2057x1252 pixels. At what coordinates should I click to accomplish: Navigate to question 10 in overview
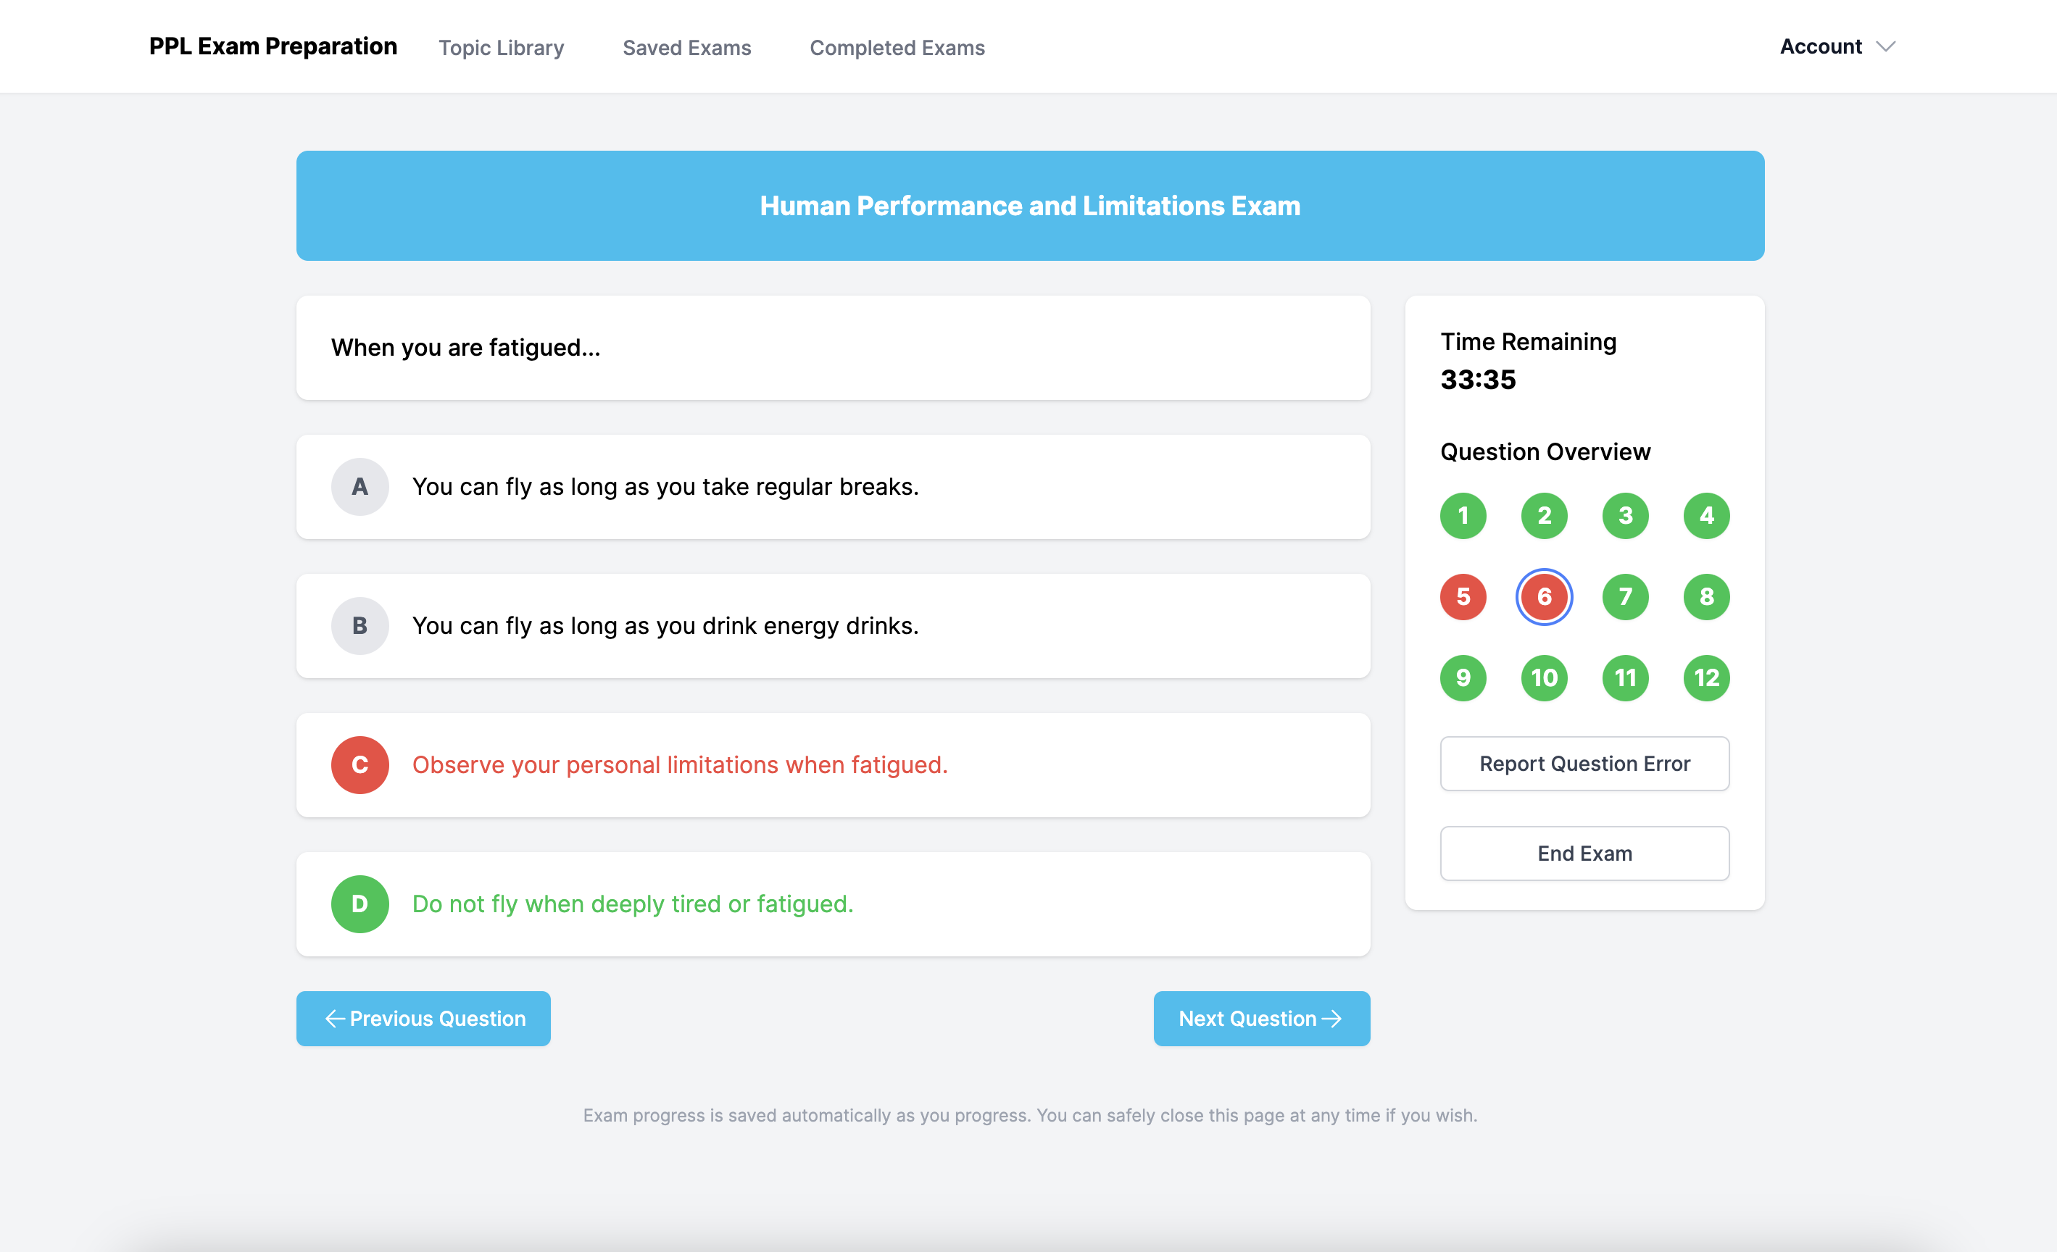click(x=1544, y=677)
